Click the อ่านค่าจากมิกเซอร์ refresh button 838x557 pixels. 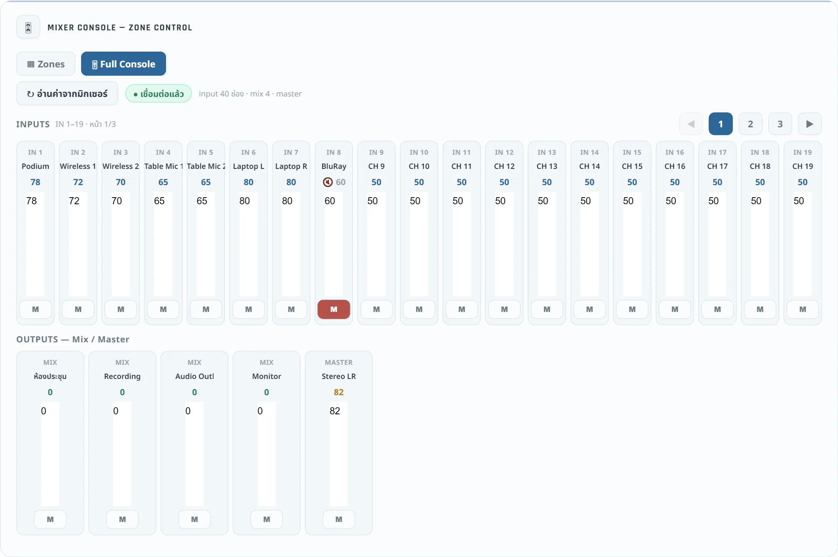click(x=67, y=94)
